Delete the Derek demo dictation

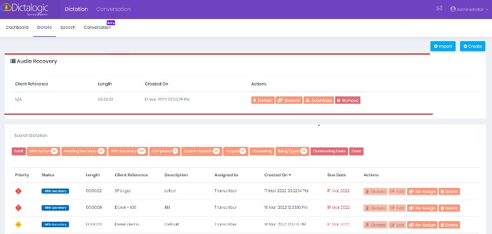[x=449, y=225]
